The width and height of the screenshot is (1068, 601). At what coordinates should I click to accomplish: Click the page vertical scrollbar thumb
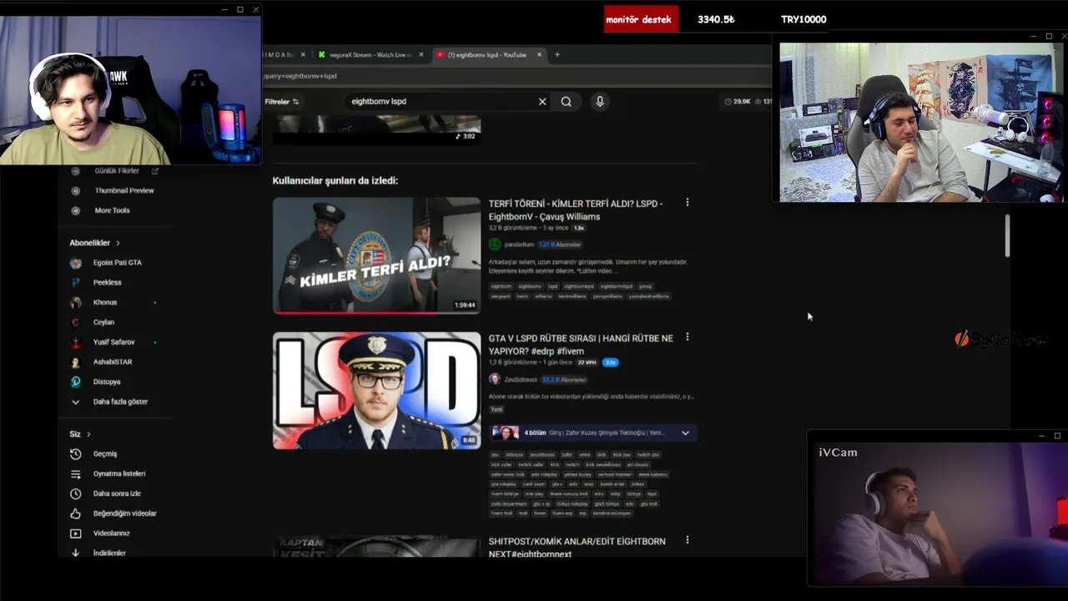(1007, 235)
